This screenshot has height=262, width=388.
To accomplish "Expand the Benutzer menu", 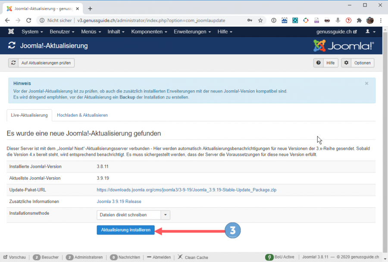I will point(62,31).
